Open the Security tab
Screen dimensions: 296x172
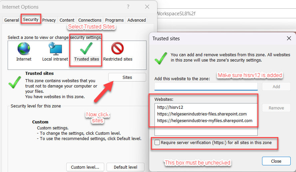click(x=31, y=20)
